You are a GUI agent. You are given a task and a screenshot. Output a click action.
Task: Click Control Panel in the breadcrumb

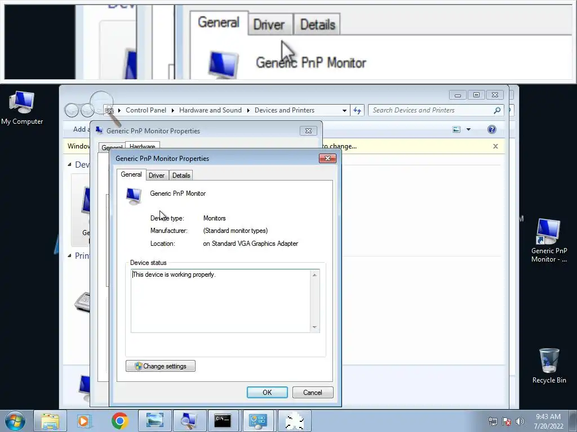coord(146,110)
